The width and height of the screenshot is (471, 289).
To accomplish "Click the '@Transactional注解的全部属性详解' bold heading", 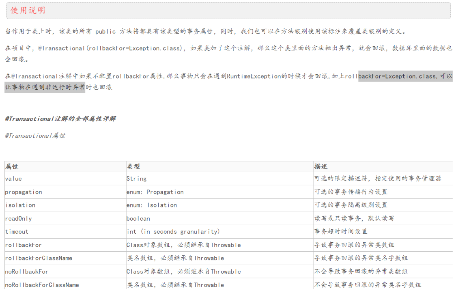I will tap(60, 119).
